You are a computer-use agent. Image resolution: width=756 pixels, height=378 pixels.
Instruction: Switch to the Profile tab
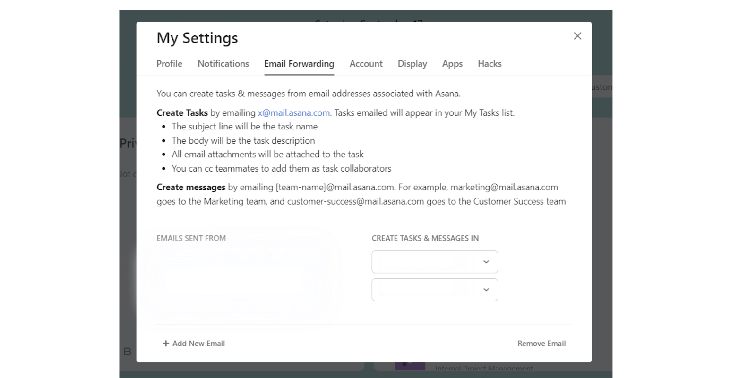coord(169,64)
